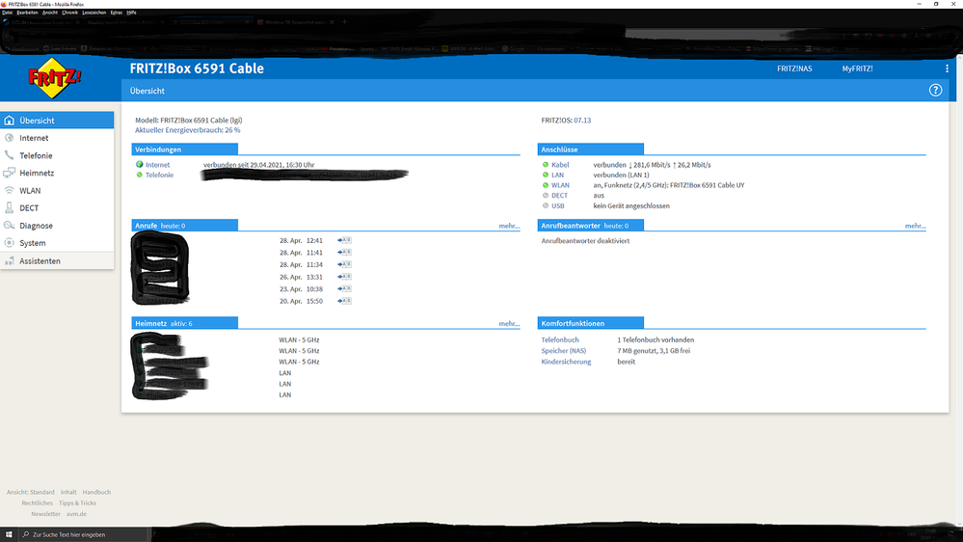
Task: Click the Telefonie phone icon in sidebar
Action: click(10, 155)
